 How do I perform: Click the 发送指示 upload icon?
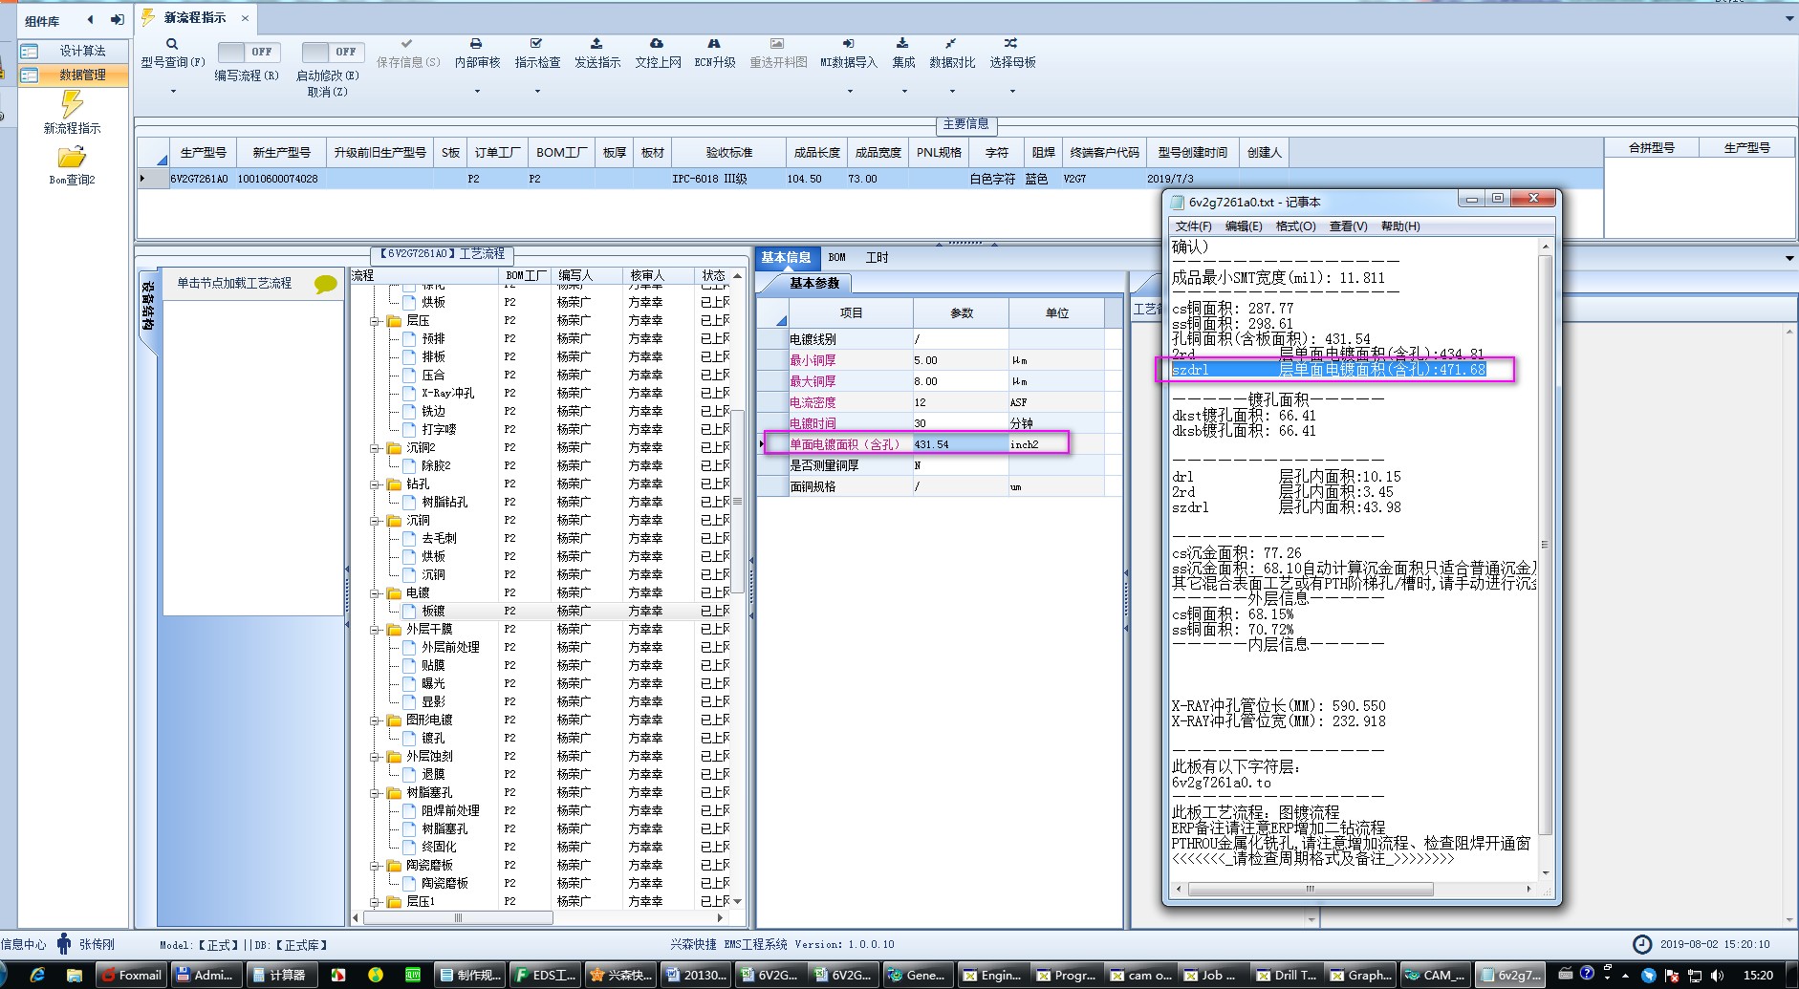[596, 44]
